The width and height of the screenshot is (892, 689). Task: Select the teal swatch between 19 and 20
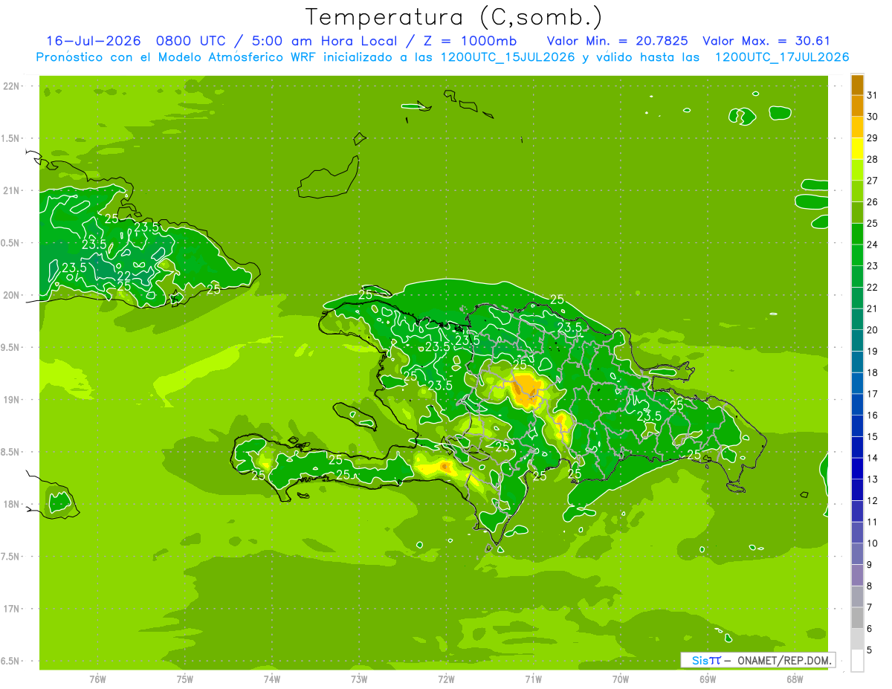click(857, 340)
